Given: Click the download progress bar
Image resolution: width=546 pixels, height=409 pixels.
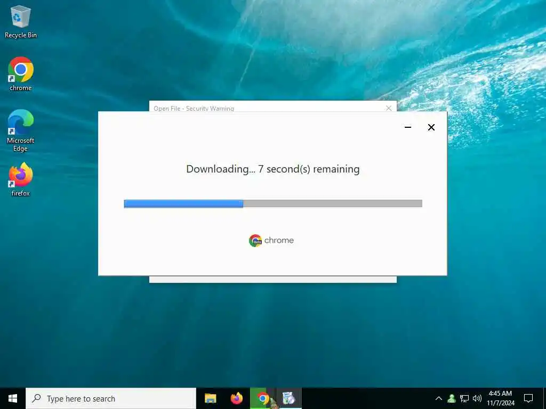Looking at the screenshot, I should point(273,203).
